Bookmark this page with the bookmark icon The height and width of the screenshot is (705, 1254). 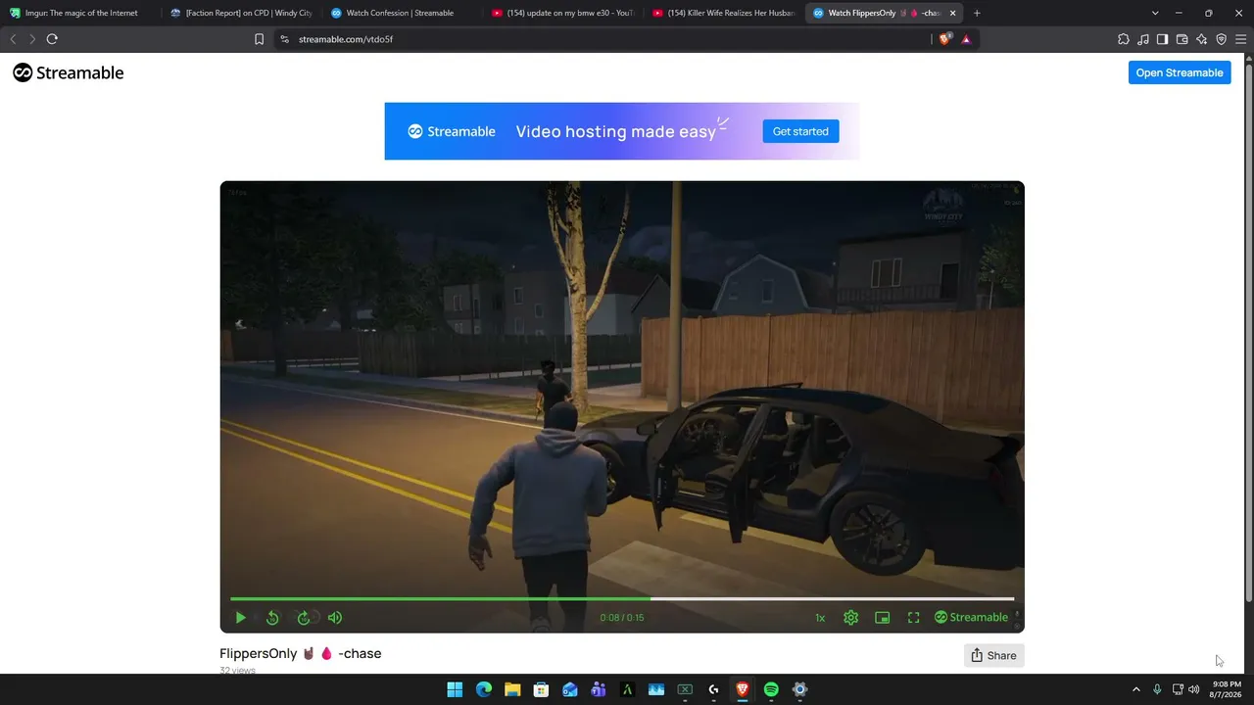pyautogui.click(x=259, y=39)
